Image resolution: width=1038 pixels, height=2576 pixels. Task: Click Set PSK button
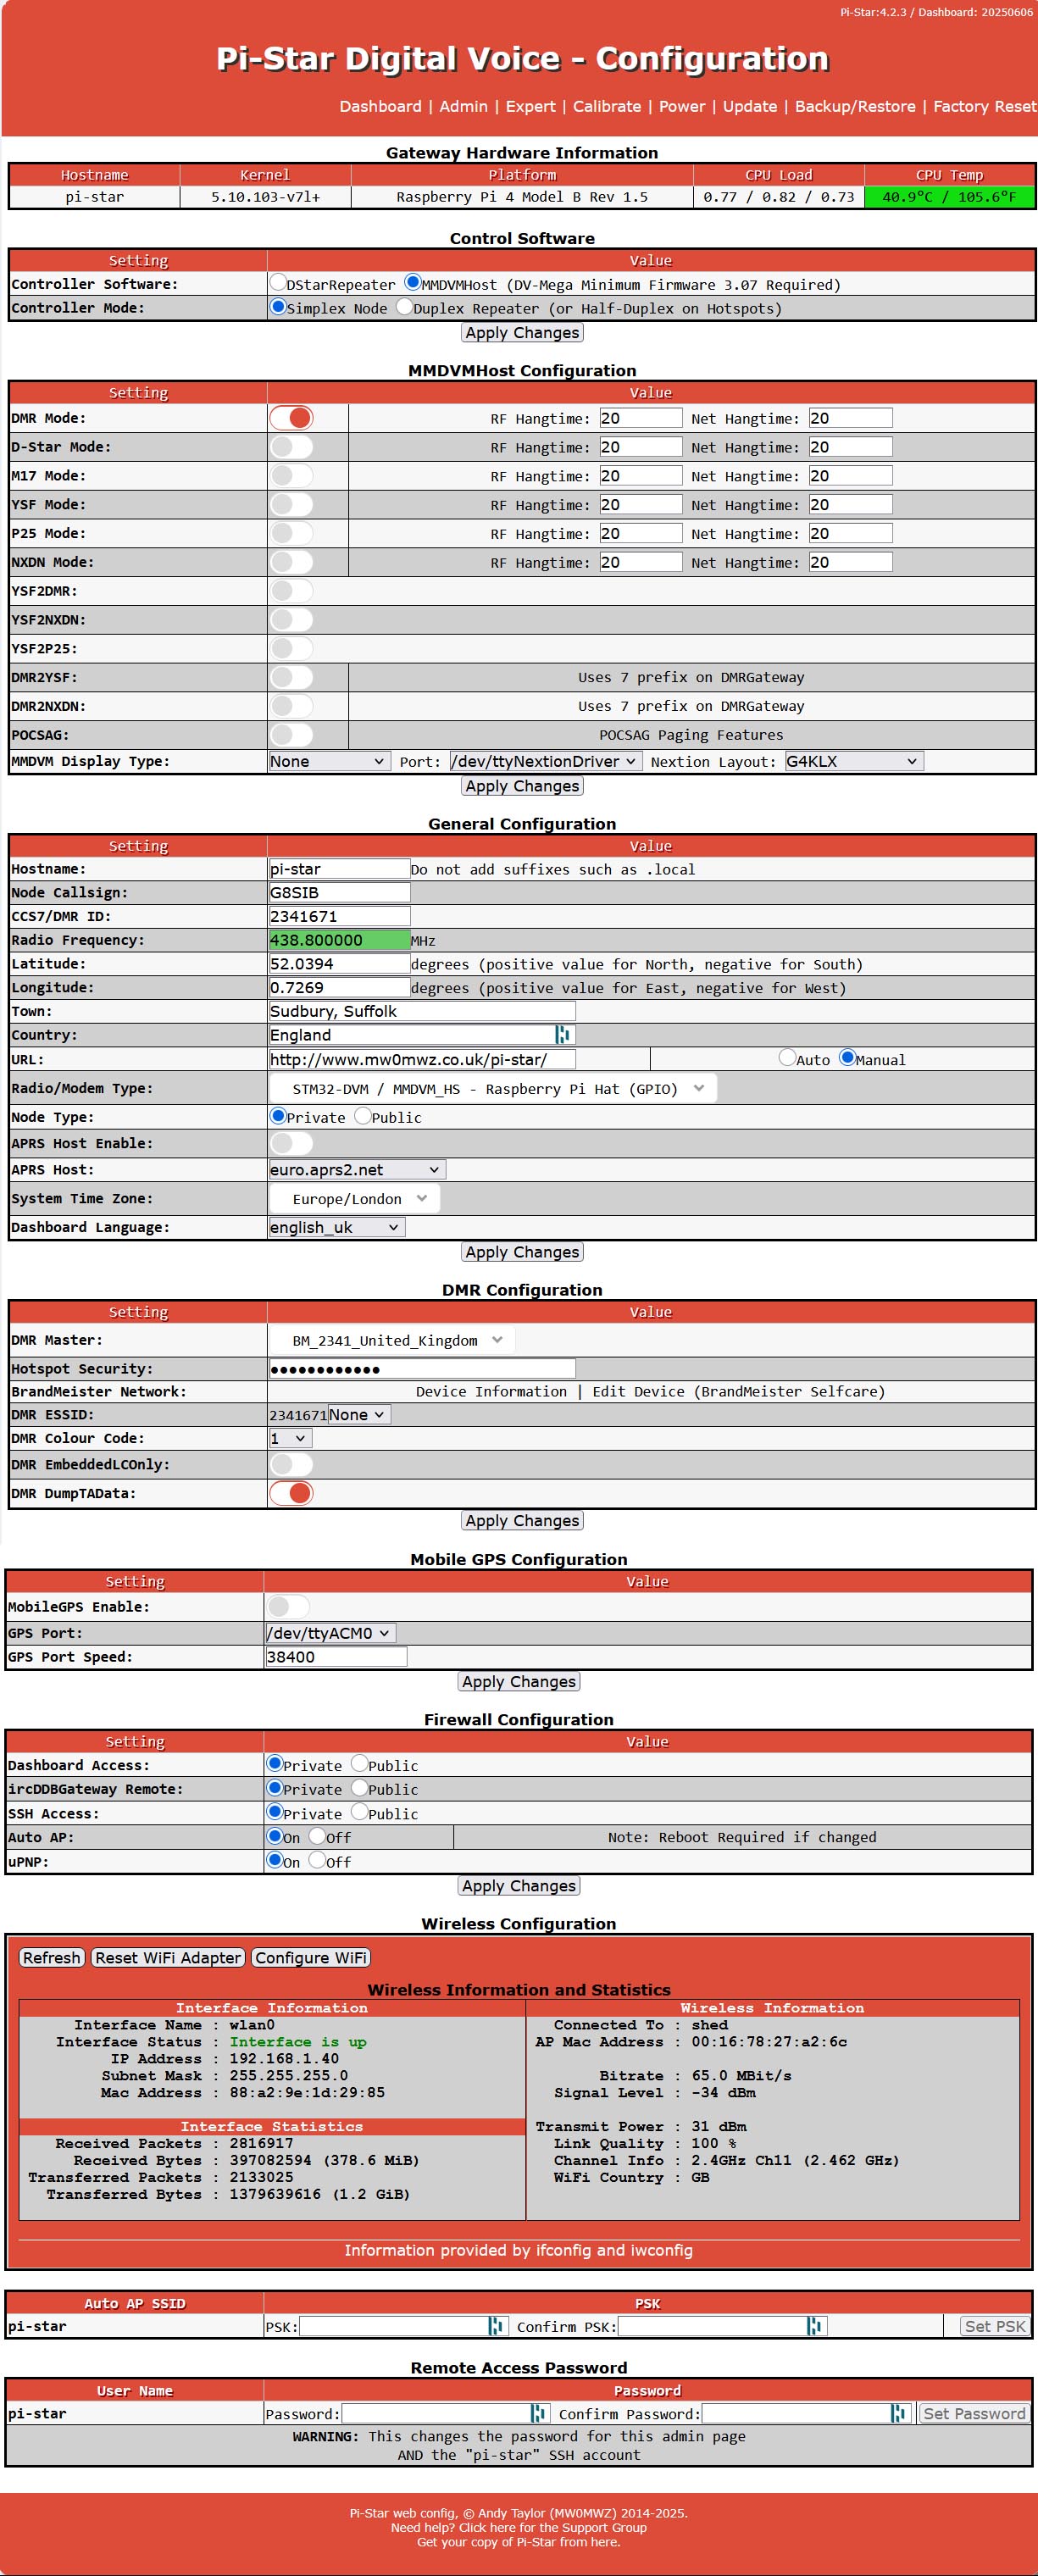994,2326
